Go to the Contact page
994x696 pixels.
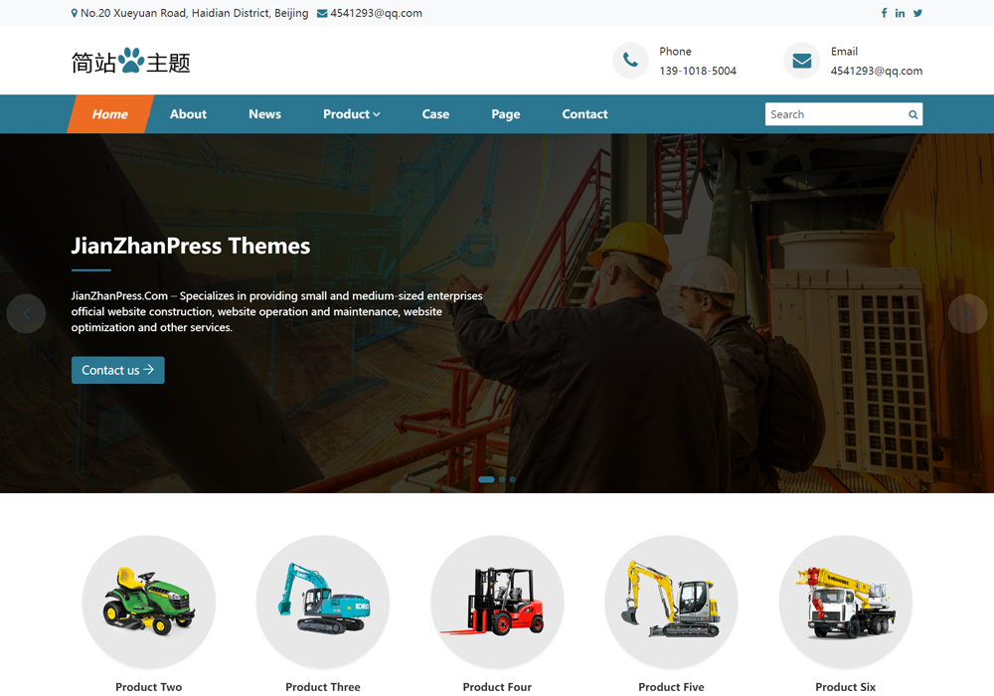584,114
